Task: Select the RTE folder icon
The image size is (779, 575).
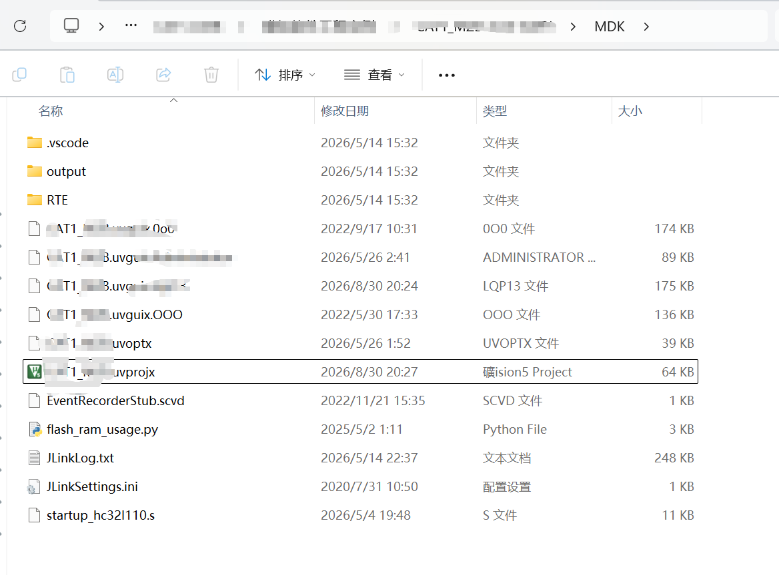Action: (34, 200)
